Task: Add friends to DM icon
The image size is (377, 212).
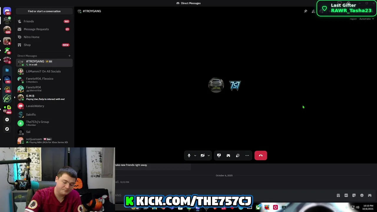Action: pyautogui.click(x=313, y=11)
